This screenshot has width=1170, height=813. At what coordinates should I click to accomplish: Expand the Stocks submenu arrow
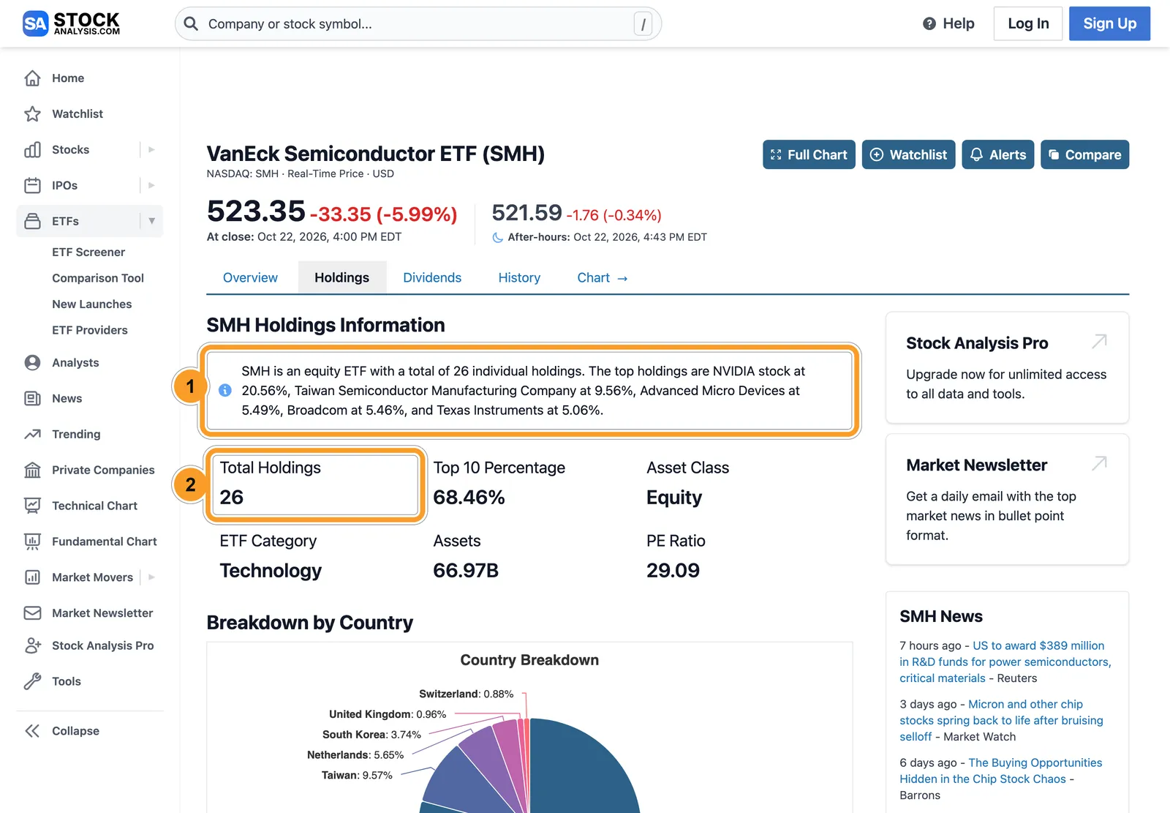point(151,150)
